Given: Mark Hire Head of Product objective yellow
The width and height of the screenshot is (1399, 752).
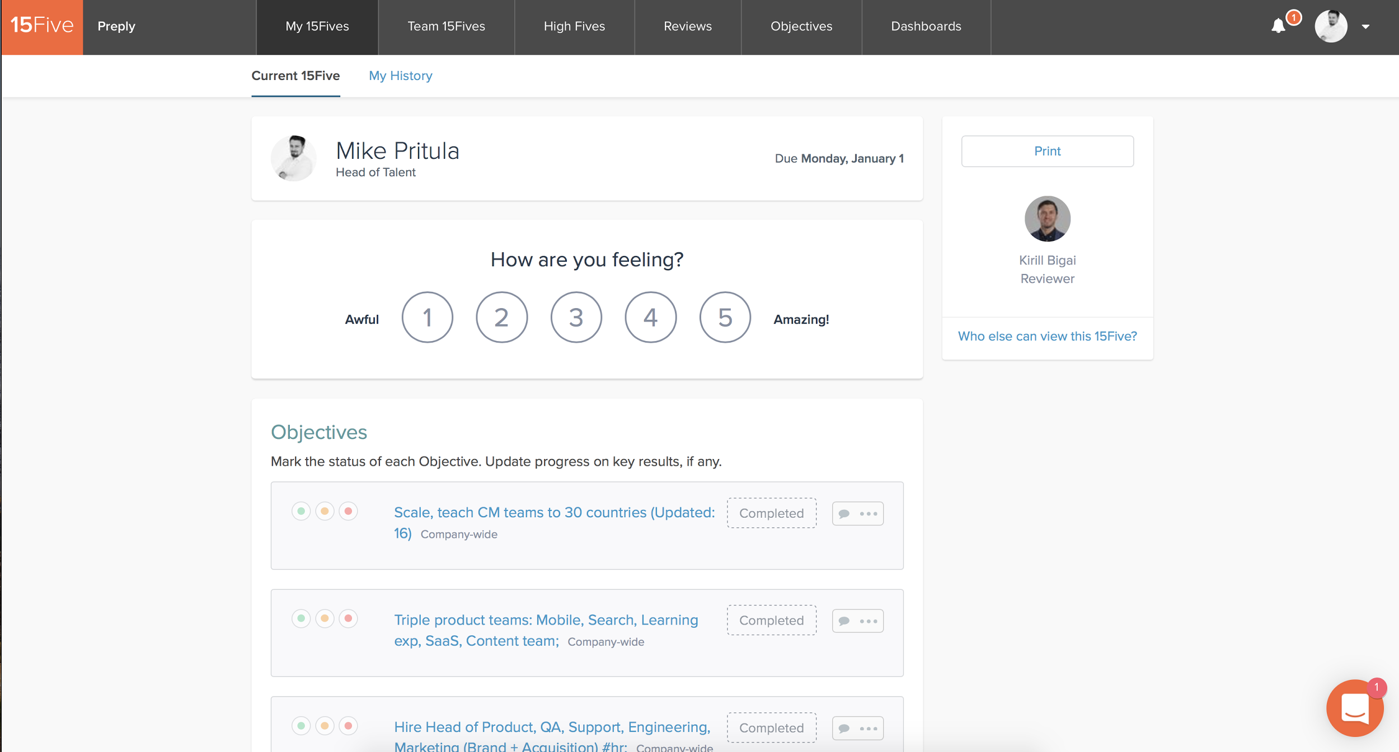Looking at the screenshot, I should (325, 726).
